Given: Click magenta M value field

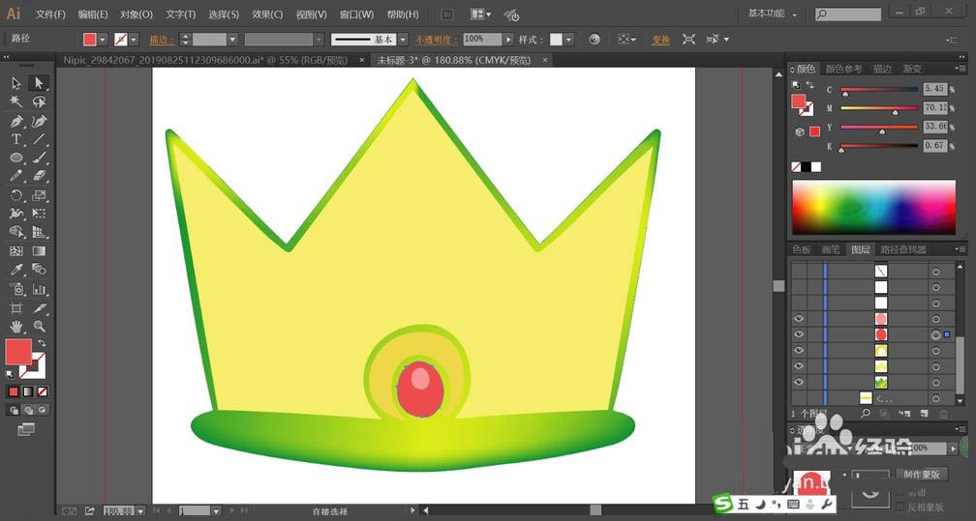Looking at the screenshot, I should point(935,107).
